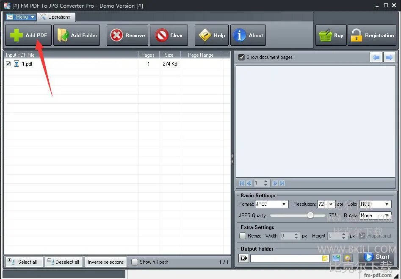Click the new folder icon with plus
This screenshot has width=401, height=279.
(x=336, y=258)
